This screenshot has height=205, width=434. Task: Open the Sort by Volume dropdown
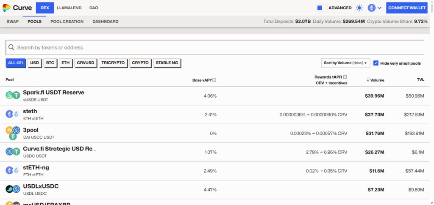pyautogui.click(x=346, y=63)
